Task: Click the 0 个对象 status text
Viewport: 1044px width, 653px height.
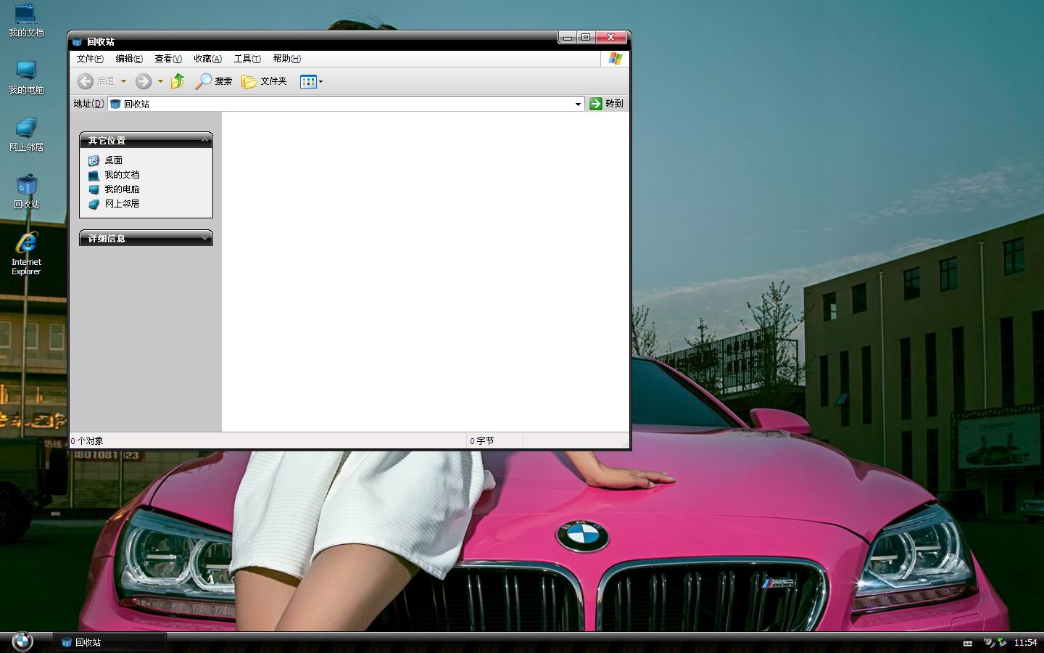Action: pos(87,440)
